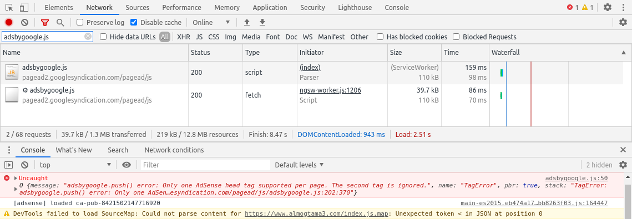632x219 pixels.
Task: Switch to the Sources tab
Action: pyautogui.click(x=137, y=7)
